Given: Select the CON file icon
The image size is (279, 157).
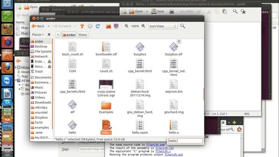Looking at the screenshot, I should coord(72,64).
